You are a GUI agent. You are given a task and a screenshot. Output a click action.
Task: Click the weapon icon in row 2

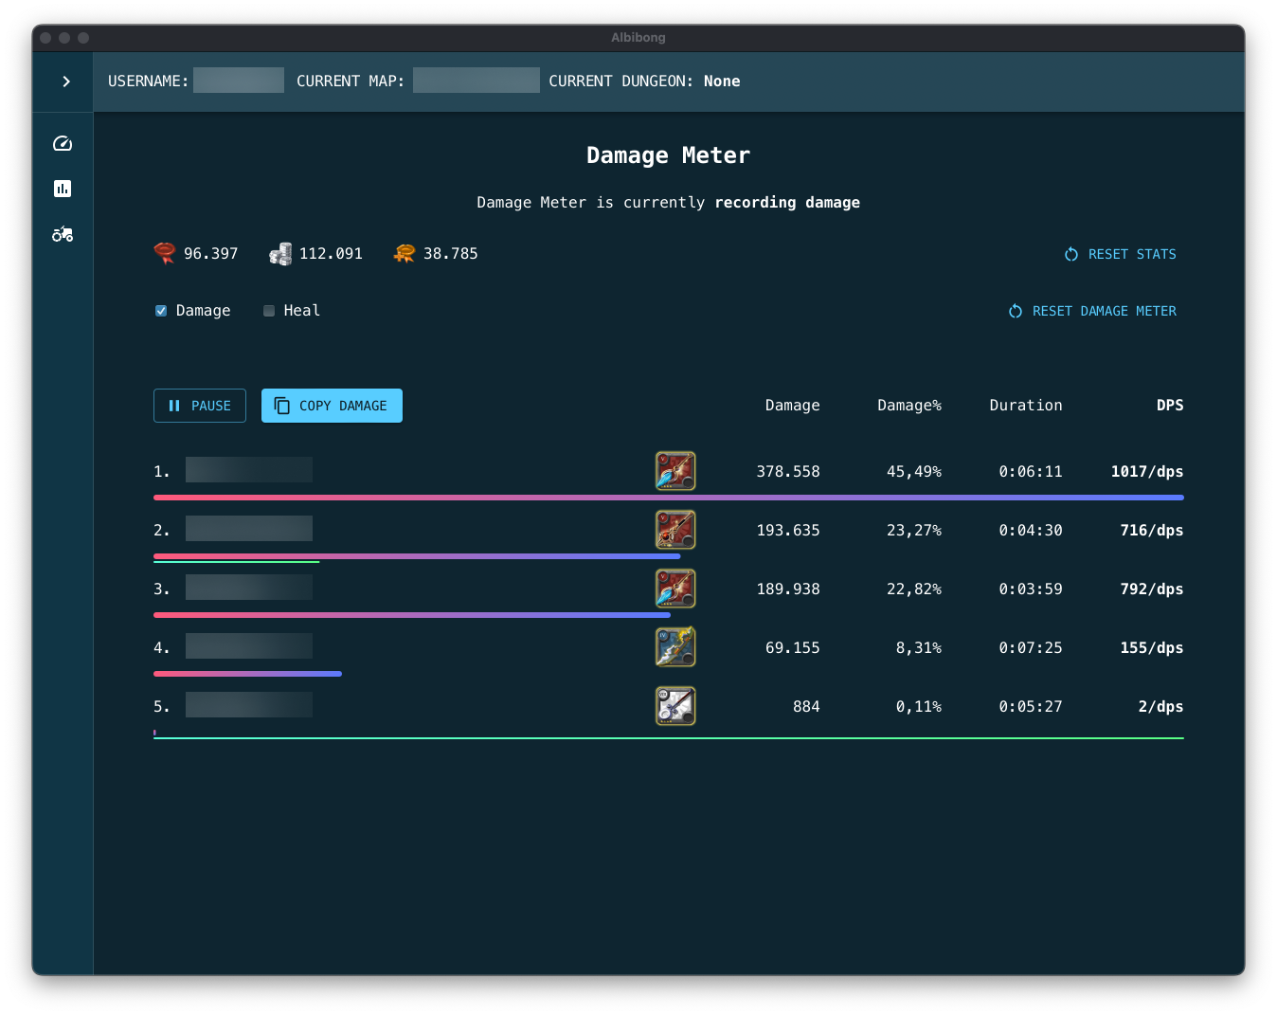(x=675, y=530)
